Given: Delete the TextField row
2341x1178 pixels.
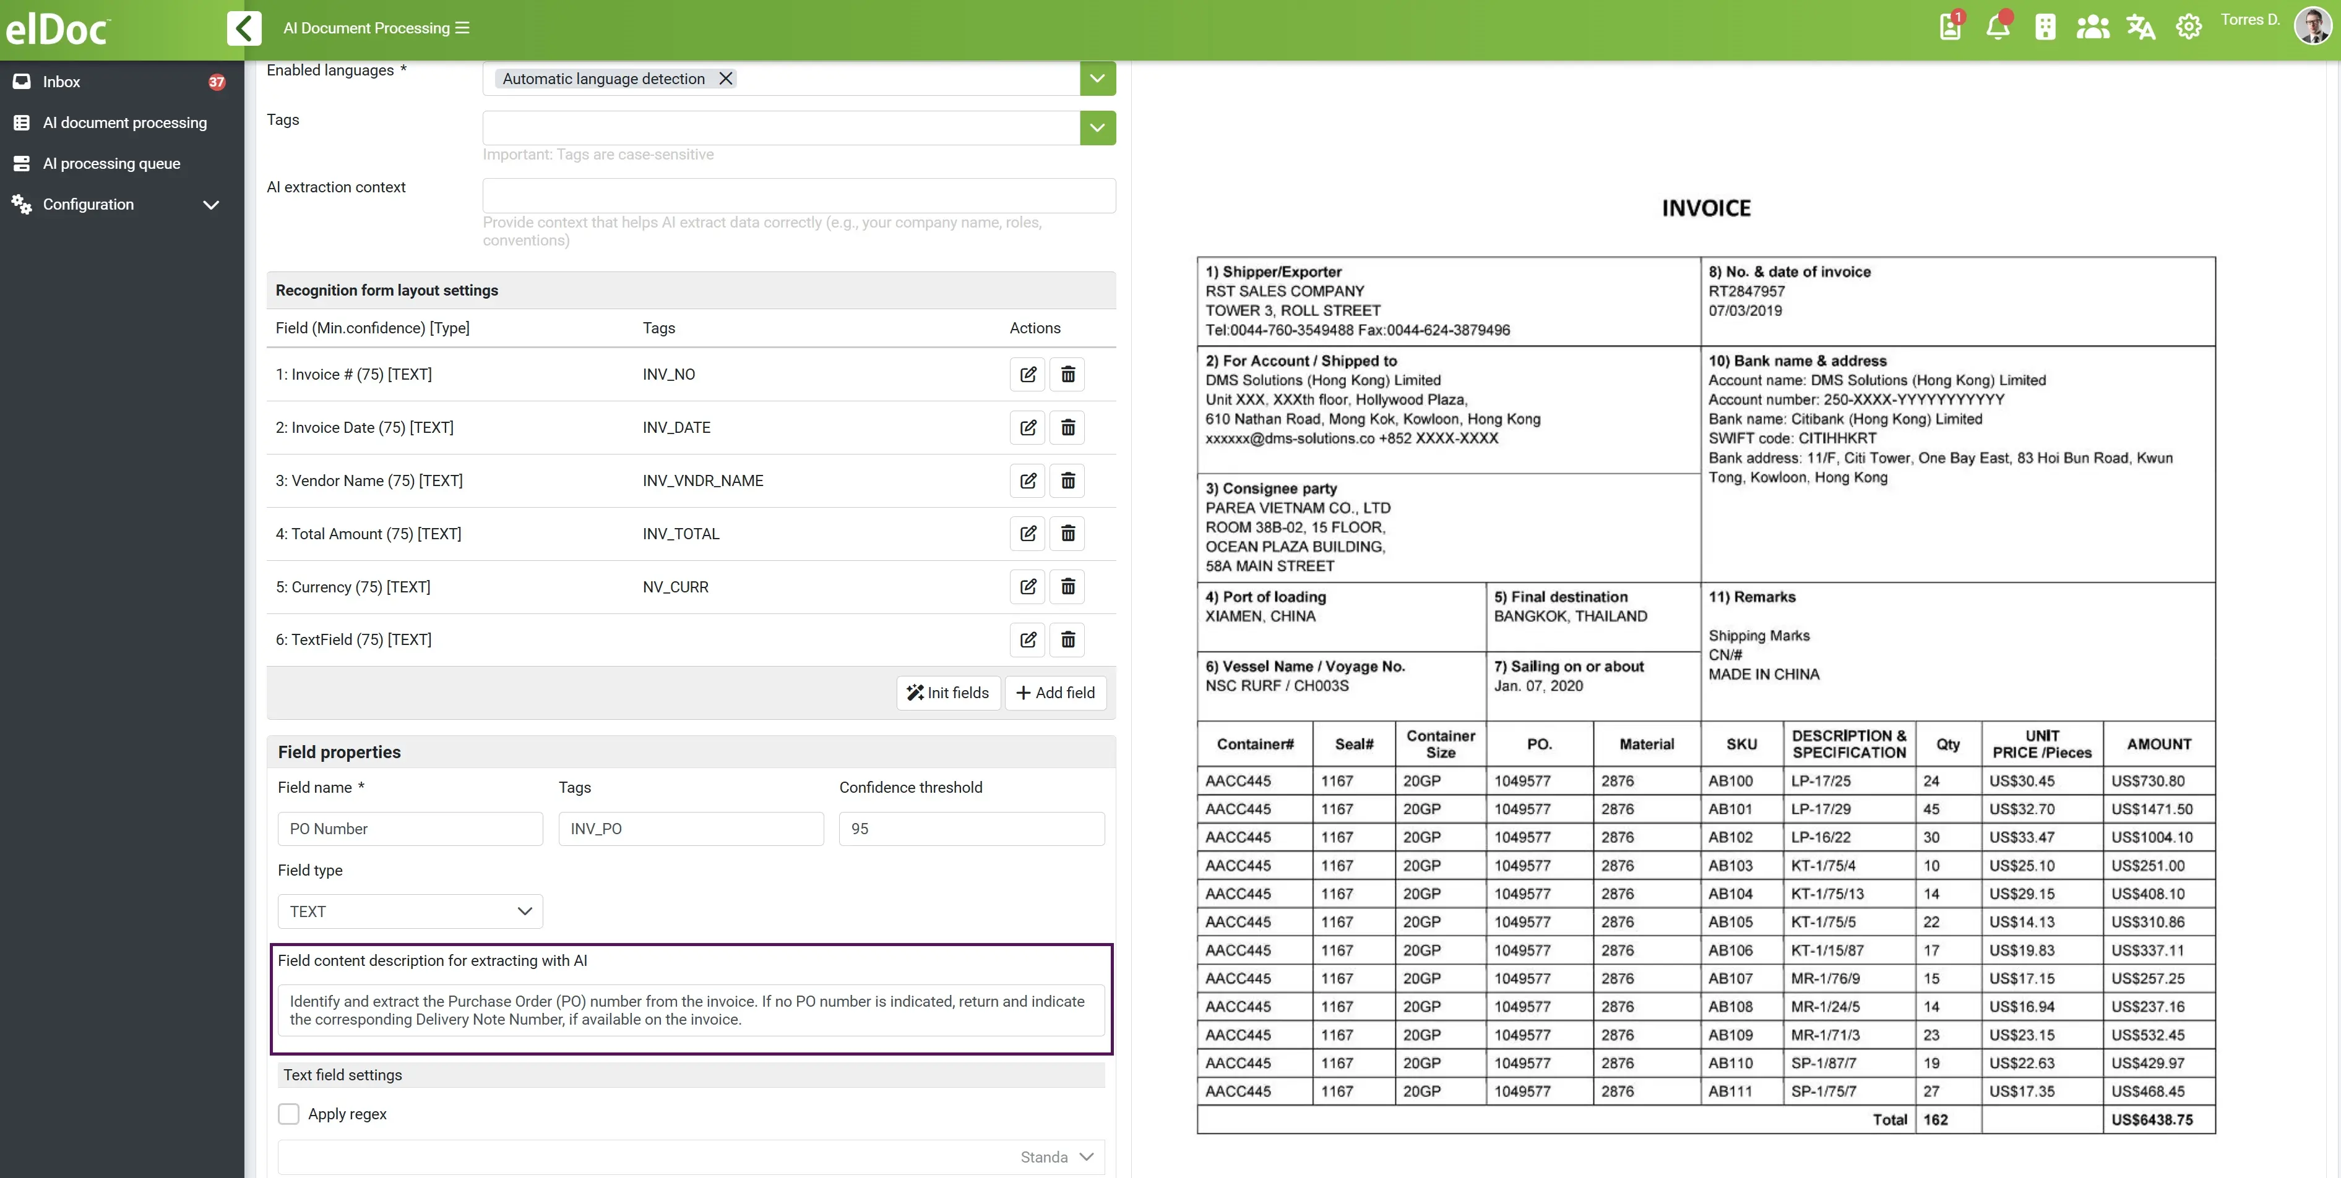Looking at the screenshot, I should 1068,639.
